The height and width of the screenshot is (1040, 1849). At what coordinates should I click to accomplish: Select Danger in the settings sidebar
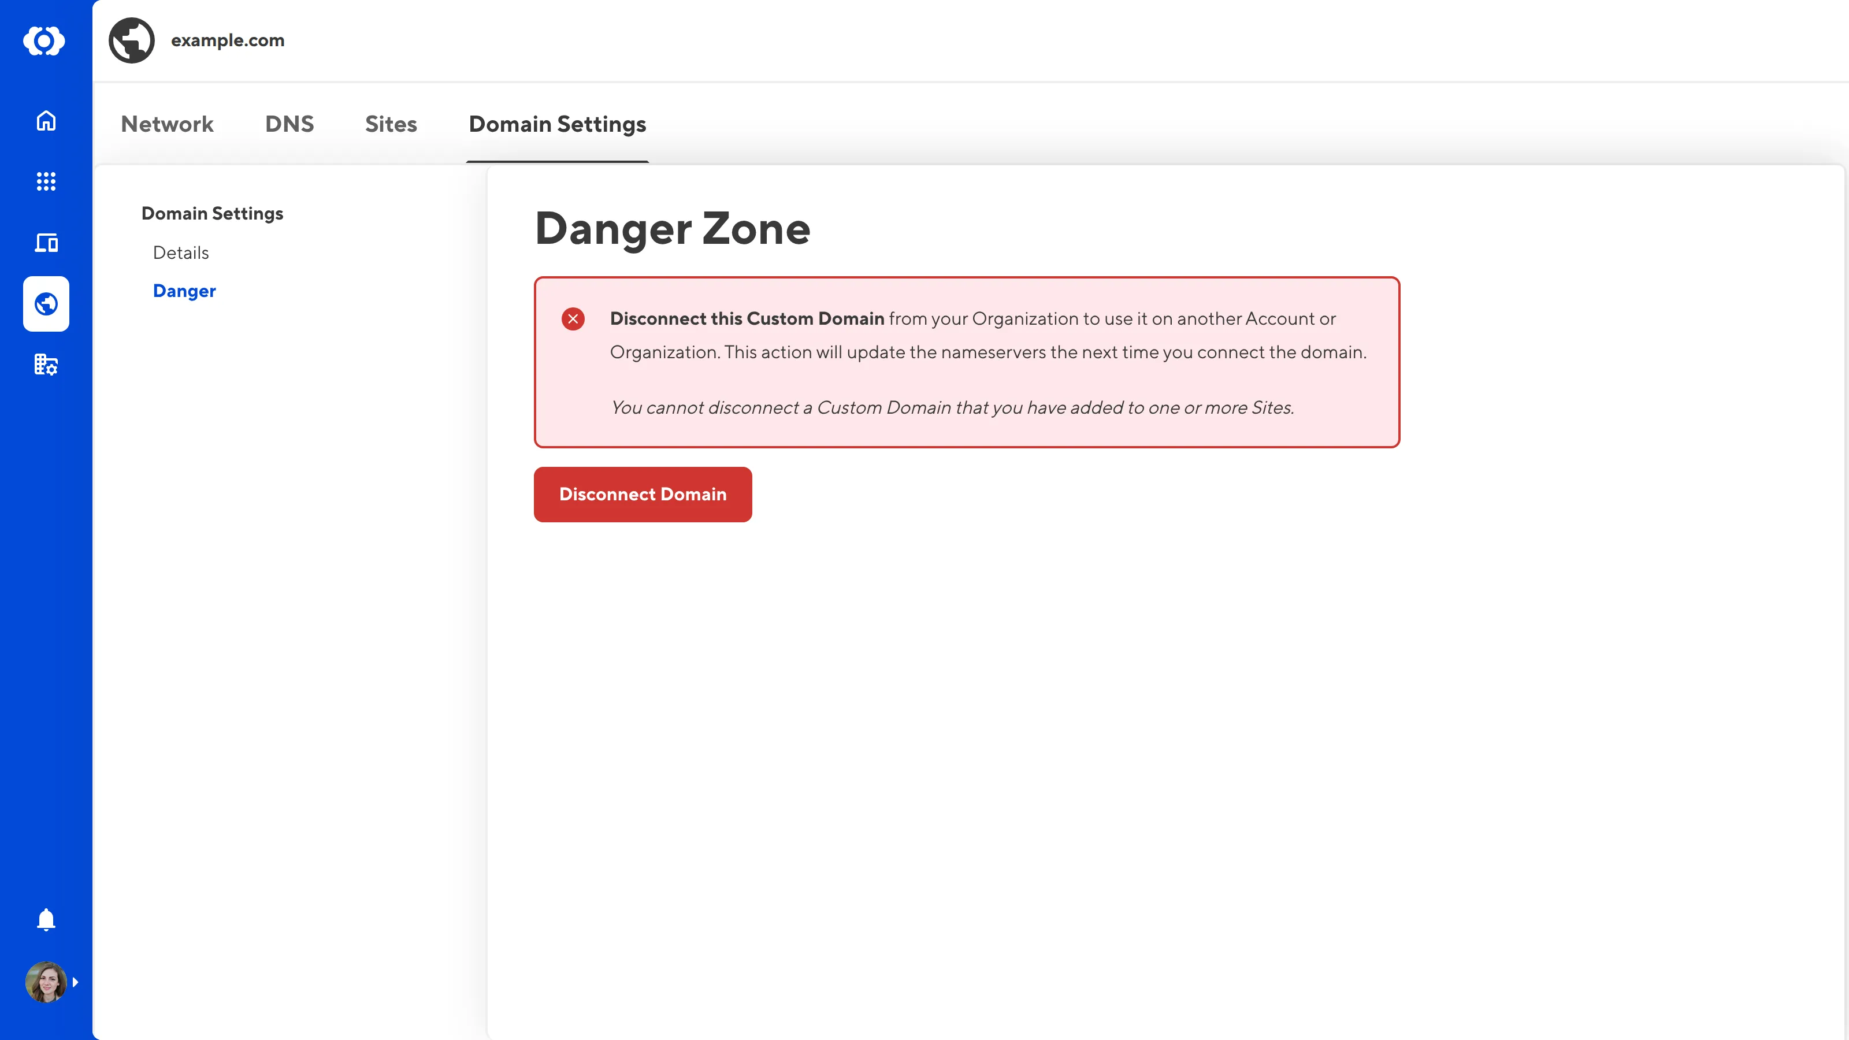184,291
